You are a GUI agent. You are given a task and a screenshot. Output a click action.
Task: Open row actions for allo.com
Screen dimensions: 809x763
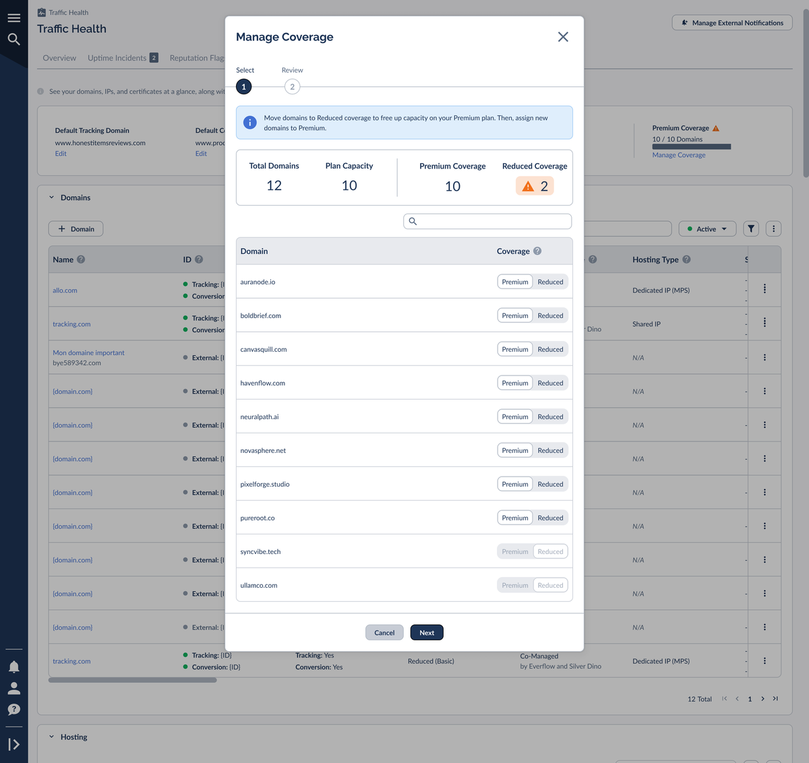(765, 289)
